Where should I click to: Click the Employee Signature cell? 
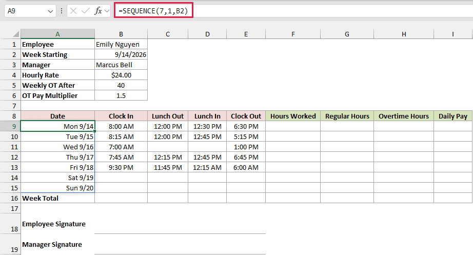tap(57, 224)
